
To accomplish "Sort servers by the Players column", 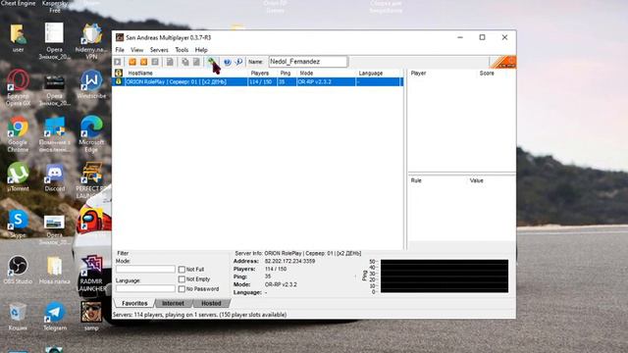I will [x=263, y=74].
